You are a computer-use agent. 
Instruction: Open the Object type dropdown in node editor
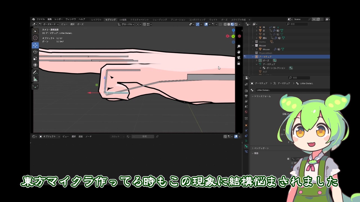tap(49, 137)
